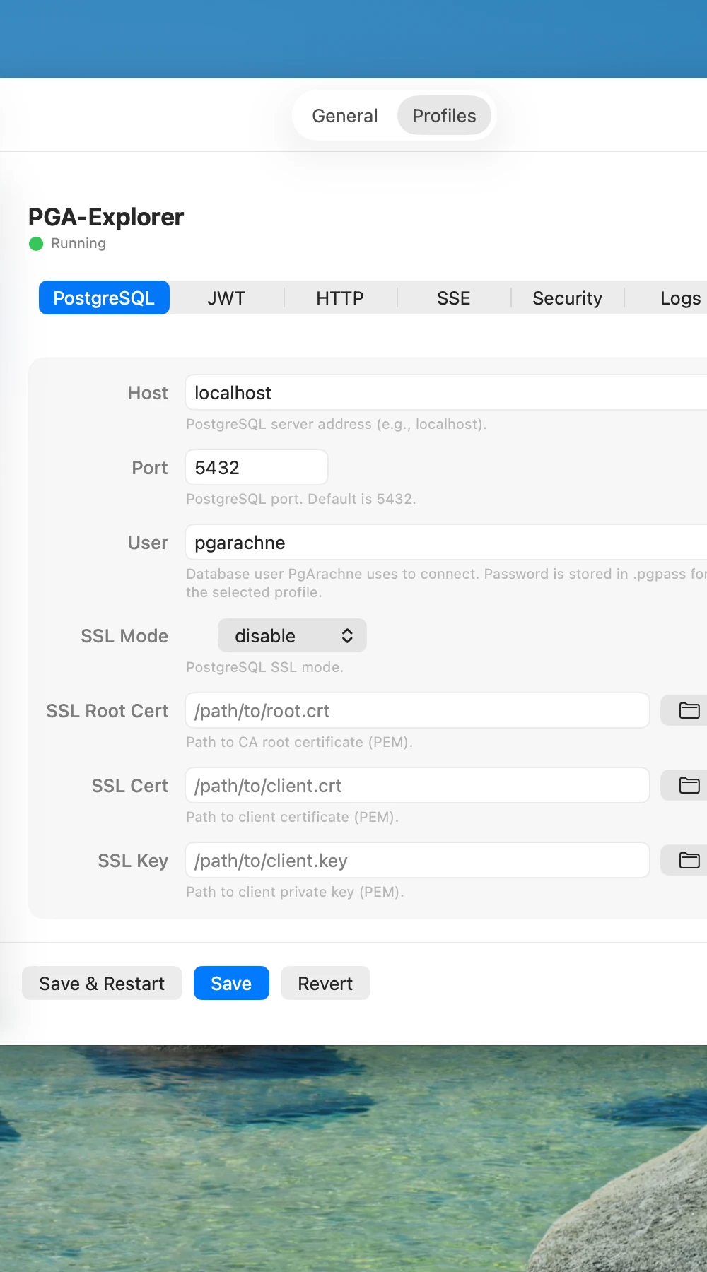Click the 'PostgreSQL server address' hint text
707x1272 pixels.
coord(336,424)
